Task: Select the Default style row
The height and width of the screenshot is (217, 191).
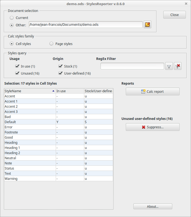Action: pyautogui.click(x=58, y=122)
